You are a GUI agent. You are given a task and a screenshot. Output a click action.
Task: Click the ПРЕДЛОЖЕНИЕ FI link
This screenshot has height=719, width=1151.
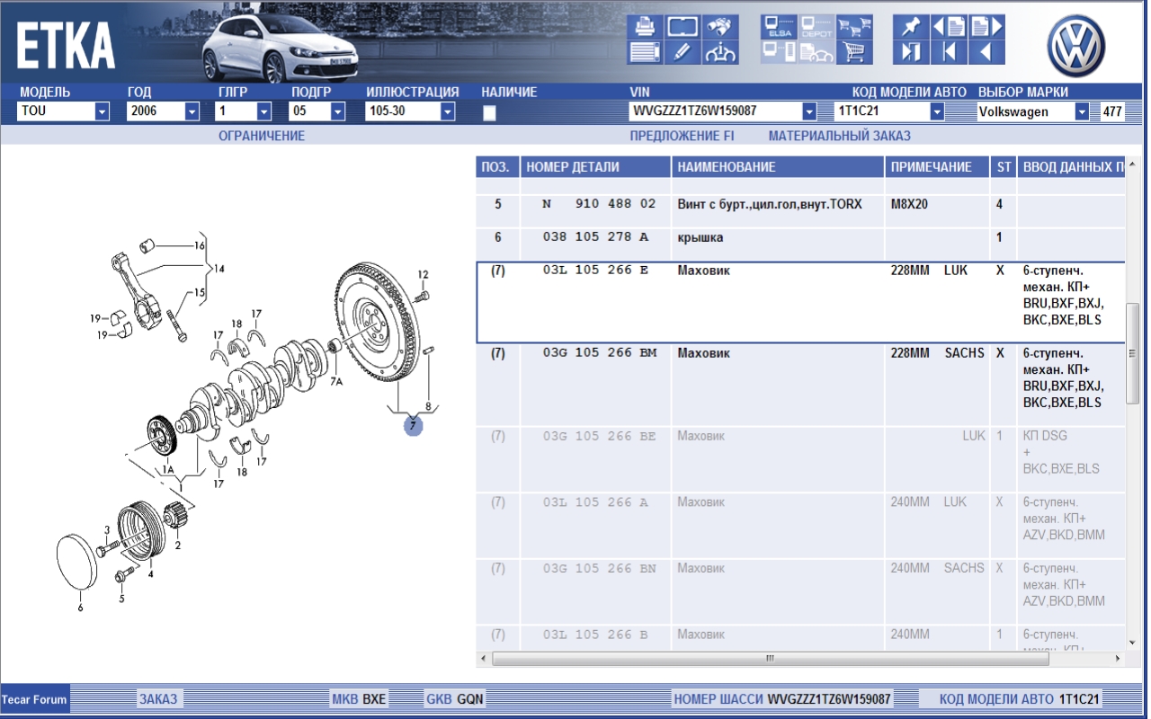coord(682,136)
